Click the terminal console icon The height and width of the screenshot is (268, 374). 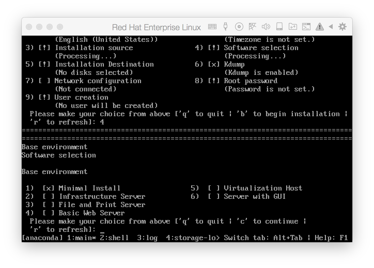pyautogui.click(x=306, y=27)
